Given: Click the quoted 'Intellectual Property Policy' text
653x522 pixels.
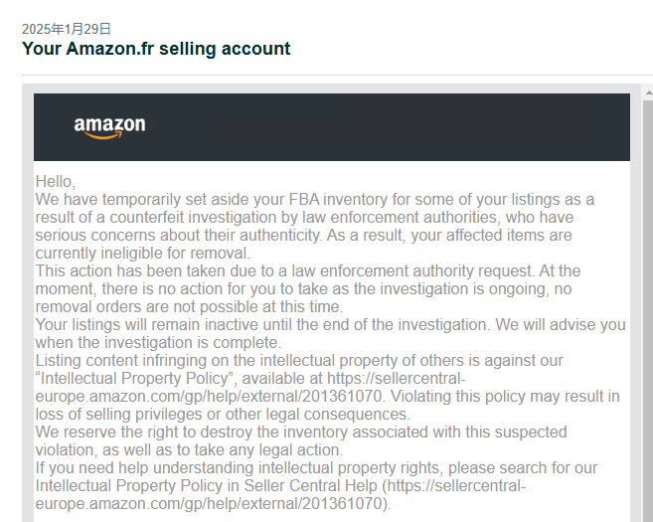Looking at the screenshot, I should (x=134, y=378).
